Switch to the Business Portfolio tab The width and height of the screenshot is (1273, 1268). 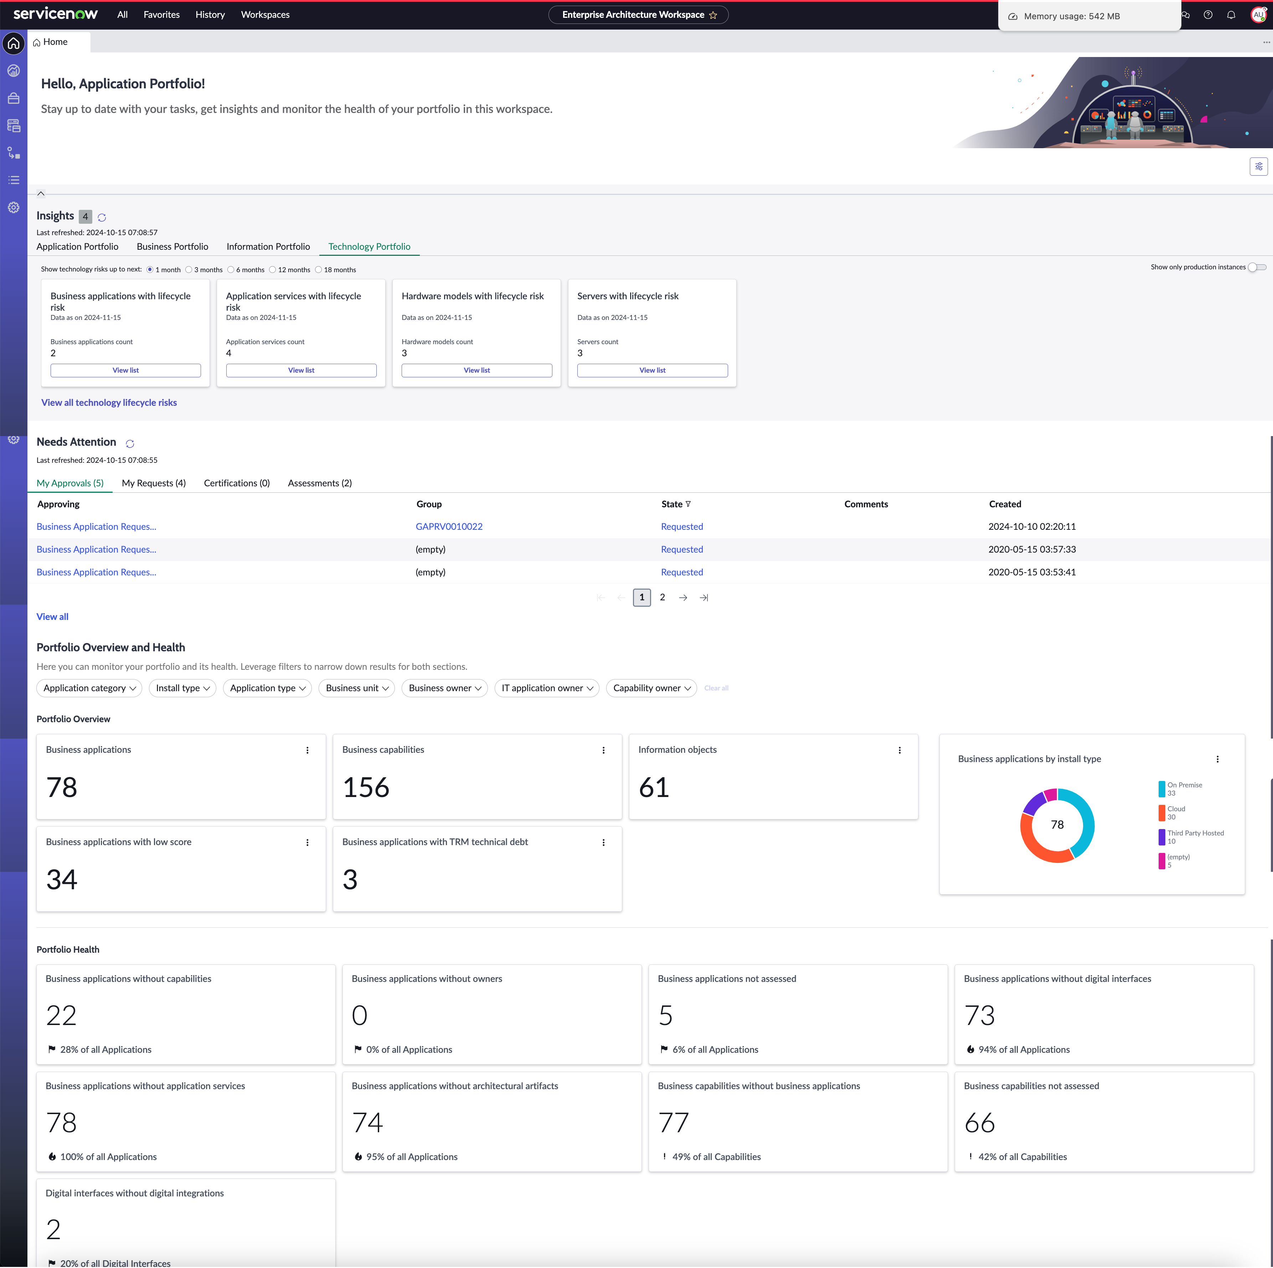[172, 247]
